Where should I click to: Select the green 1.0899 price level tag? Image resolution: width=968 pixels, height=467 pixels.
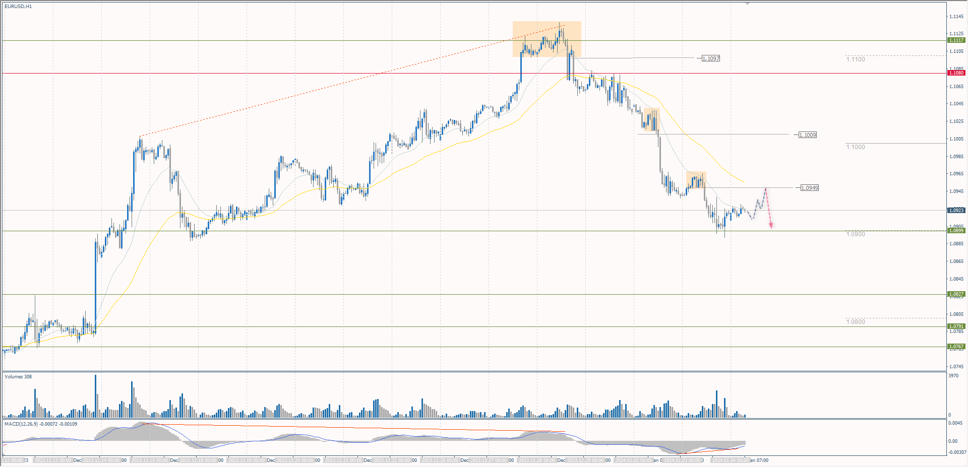(x=956, y=231)
